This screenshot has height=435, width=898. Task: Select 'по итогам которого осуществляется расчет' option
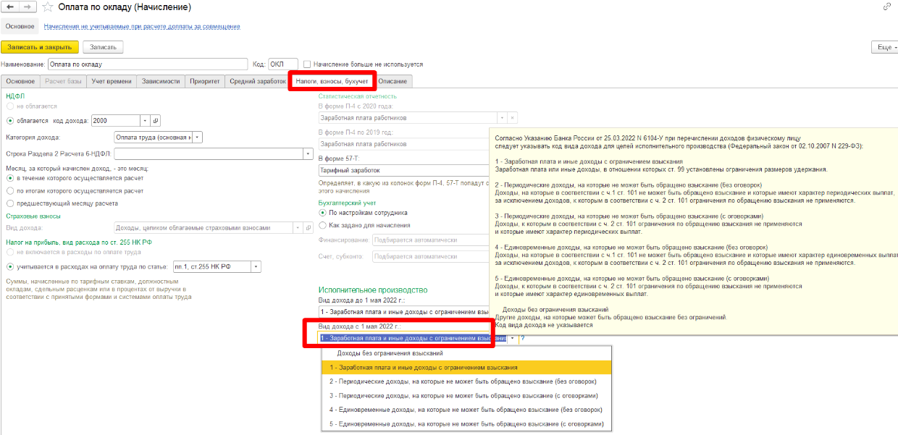pos(10,191)
